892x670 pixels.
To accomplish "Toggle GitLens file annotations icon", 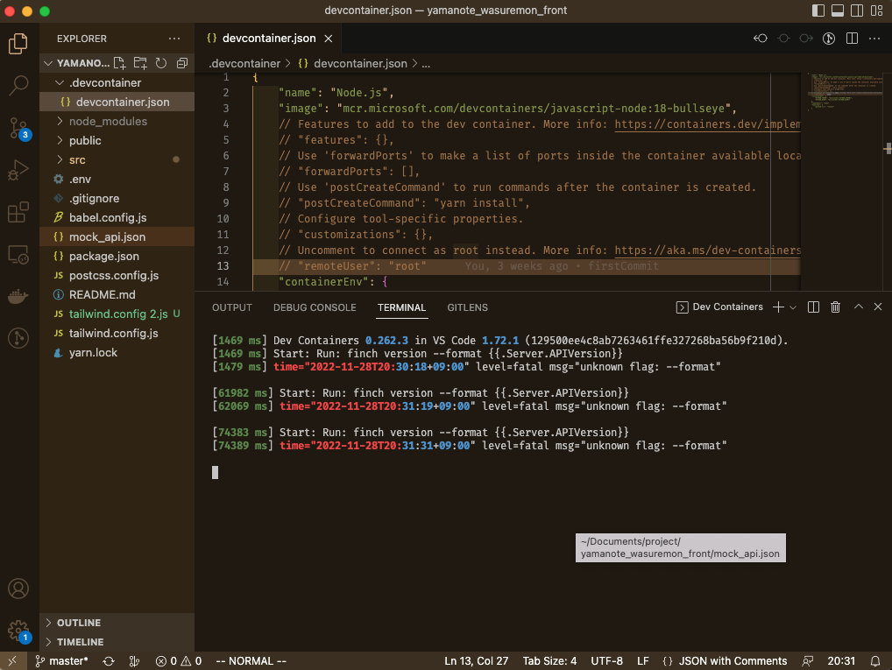I will pos(829,39).
